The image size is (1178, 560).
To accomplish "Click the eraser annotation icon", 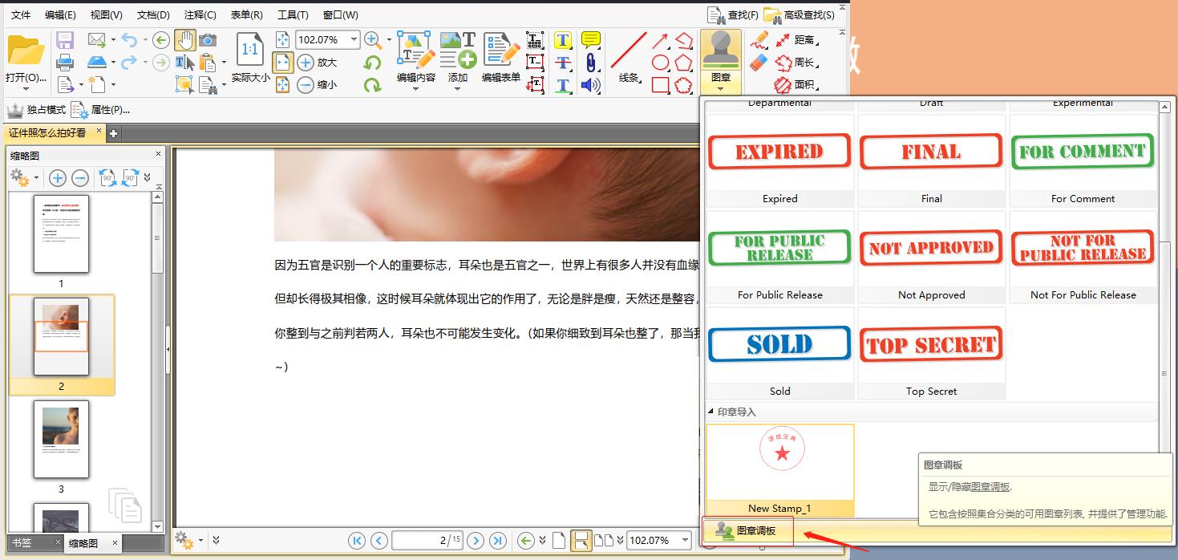I will 758,63.
